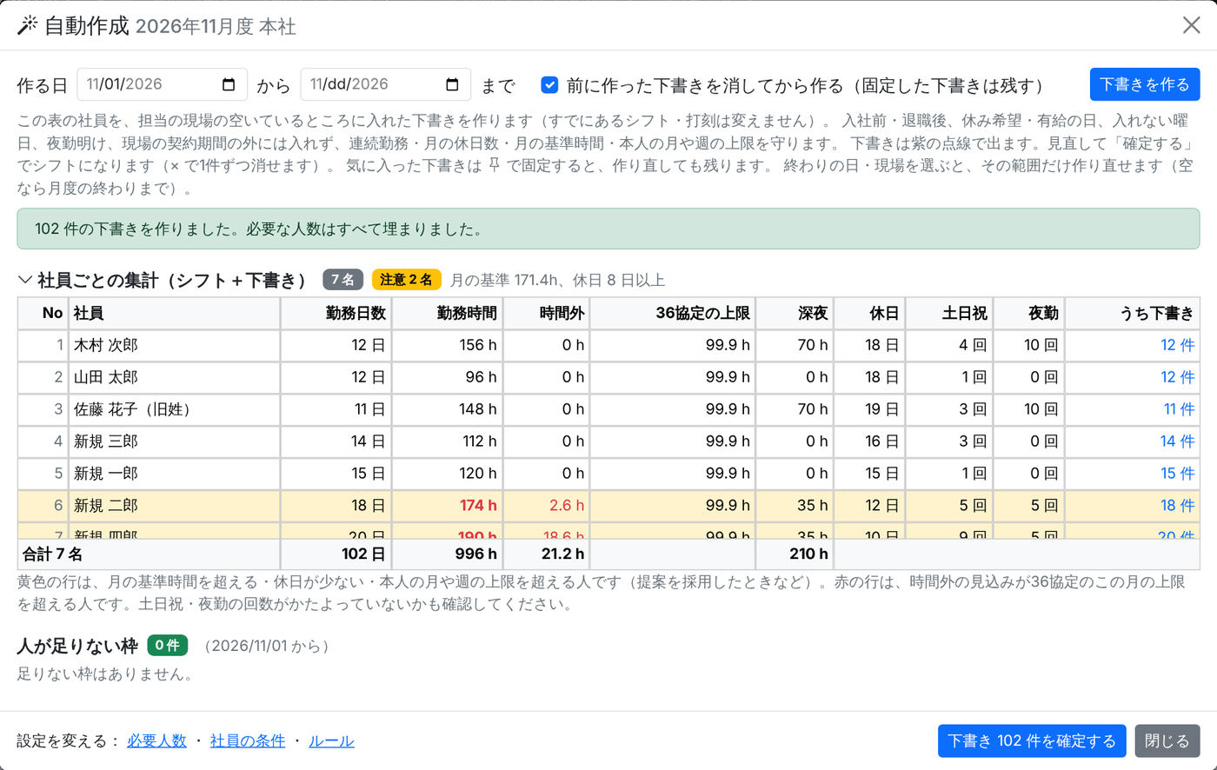Open 新規 二郎's 18 件 drafts link
Screen dimensions: 1217x770
pyautogui.click(x=1177, y=506)
